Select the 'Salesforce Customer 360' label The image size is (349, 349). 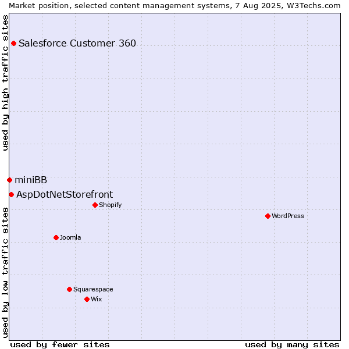pos(77,44)
